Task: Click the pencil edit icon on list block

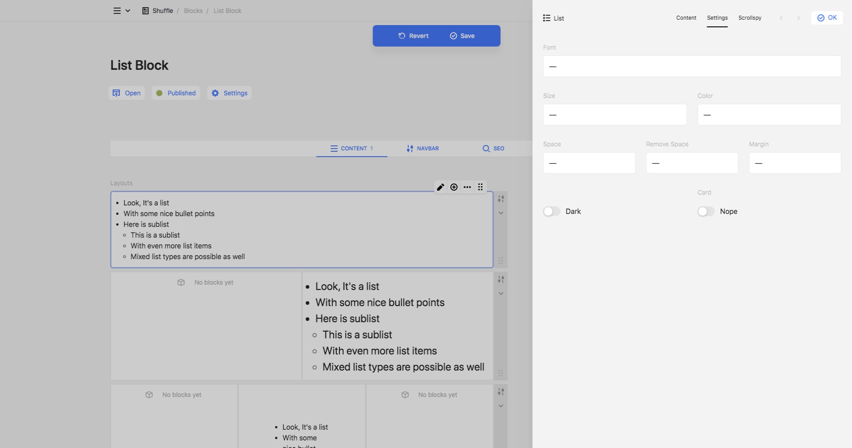Action: (x=441, y=187)
